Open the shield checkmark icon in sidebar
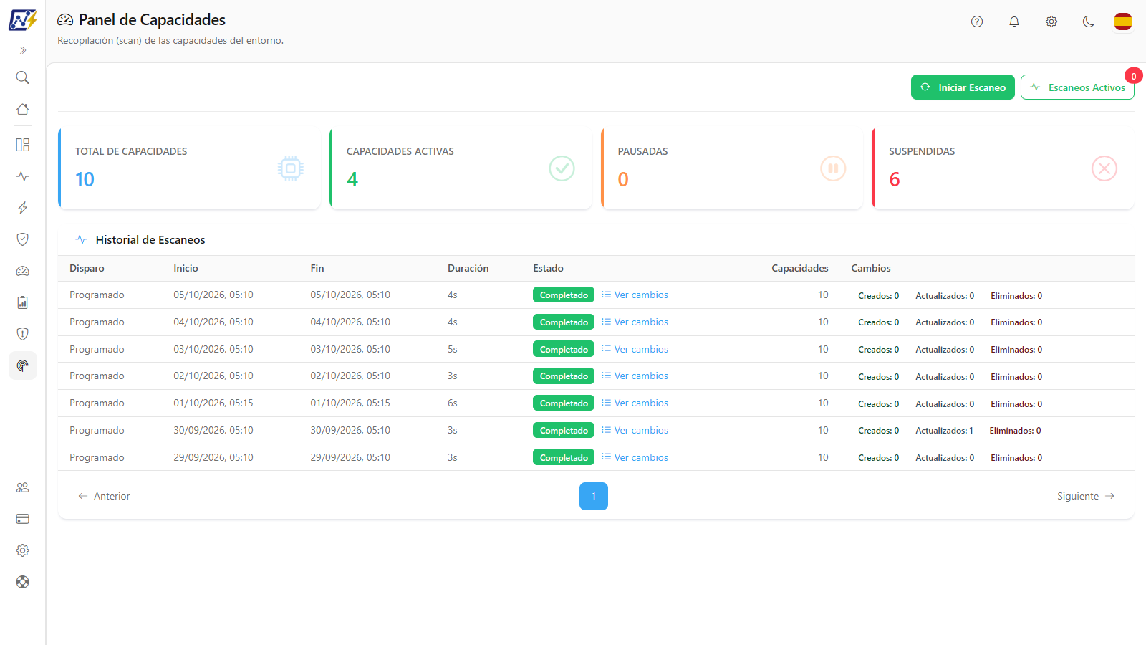The width and height of the screenshot is (1146, 645). [23, 239]
